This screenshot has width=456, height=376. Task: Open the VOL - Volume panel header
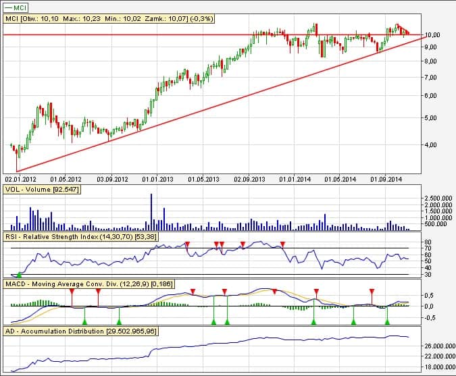(42, 190)
